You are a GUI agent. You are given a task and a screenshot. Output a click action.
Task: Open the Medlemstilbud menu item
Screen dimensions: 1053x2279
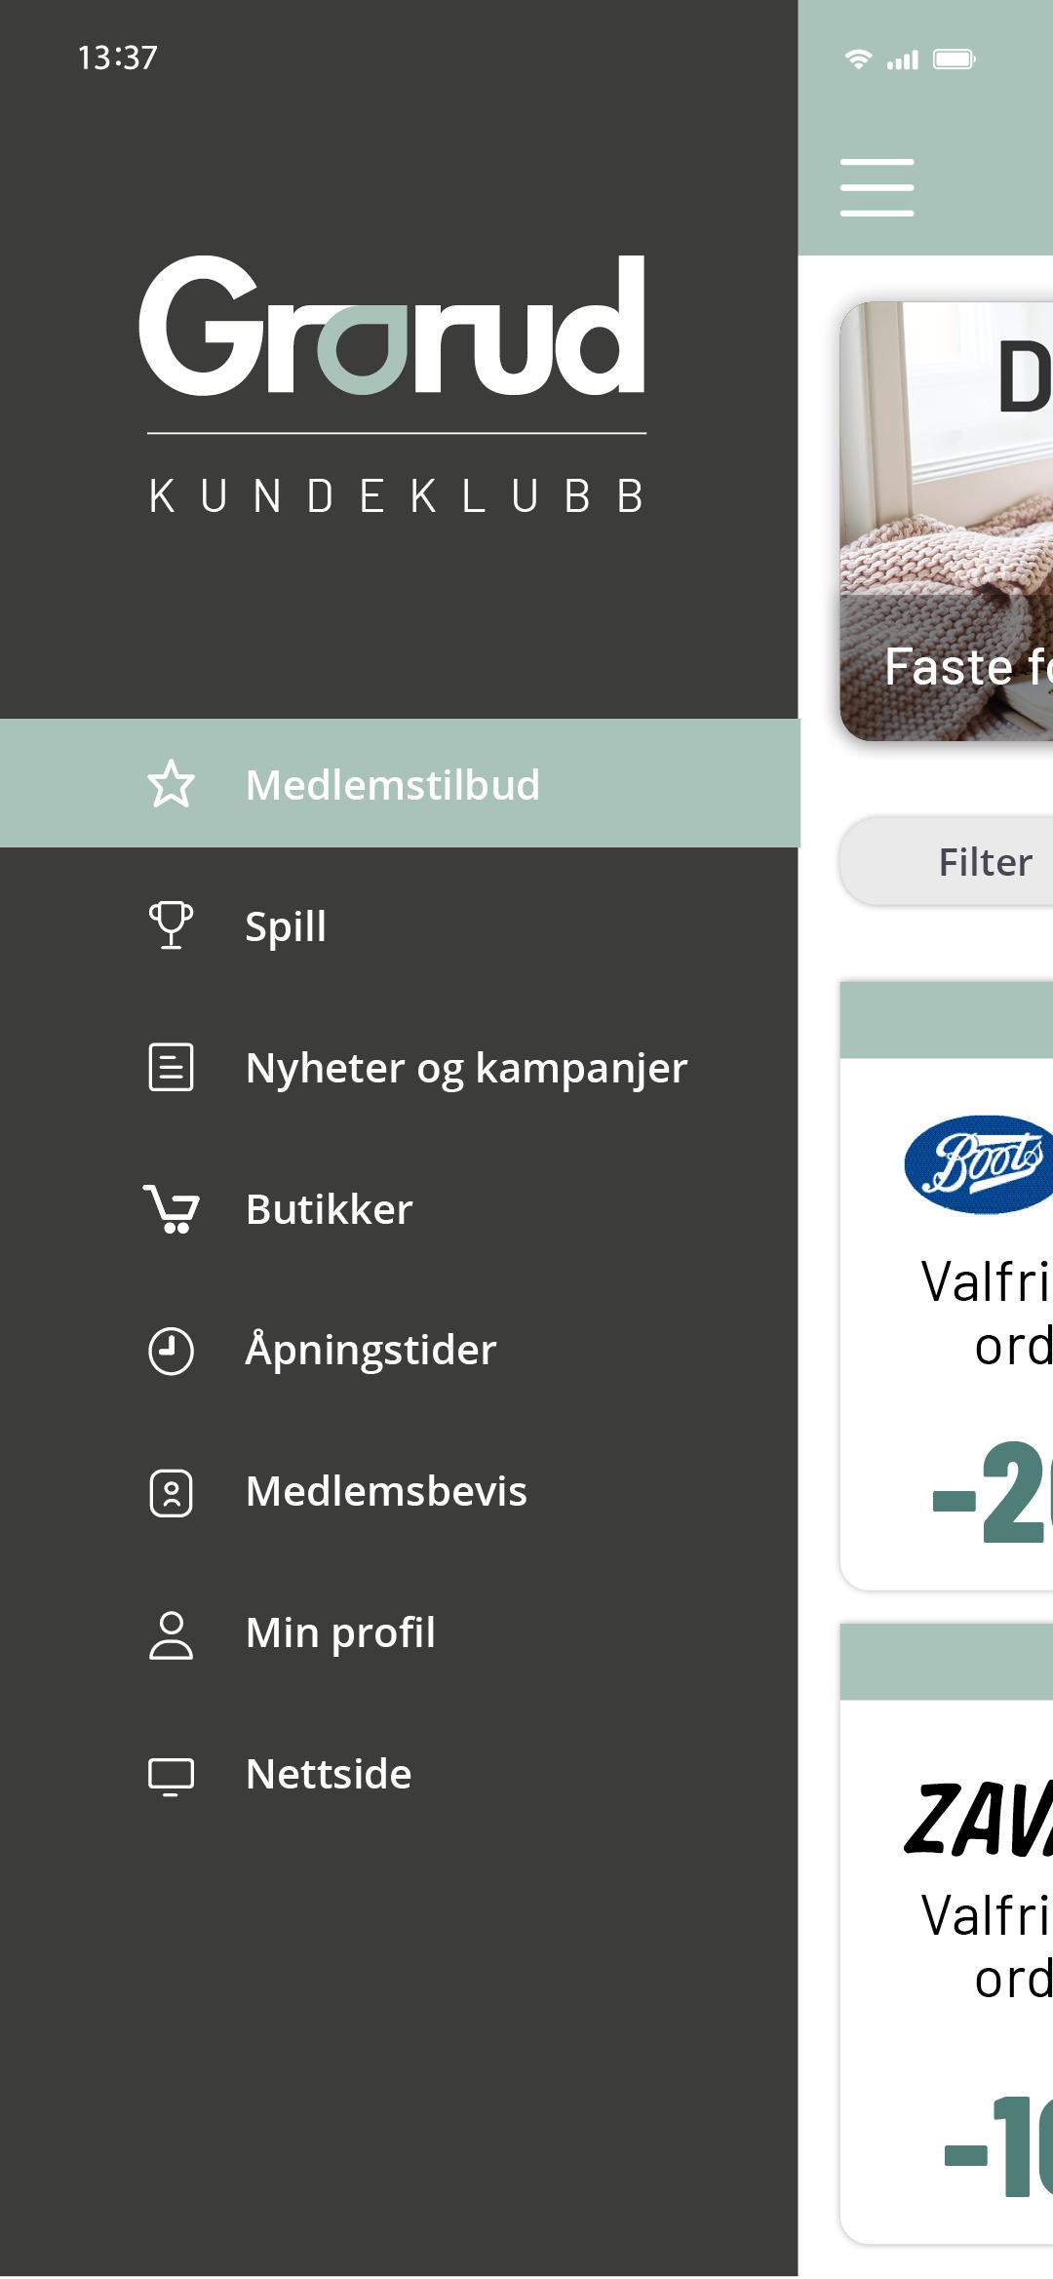[x=392, y=785]
